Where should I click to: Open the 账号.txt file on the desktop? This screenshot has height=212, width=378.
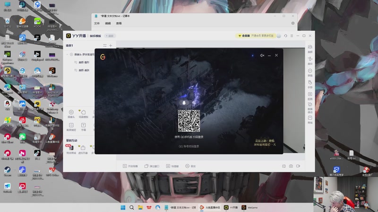[x=352, y=155]
